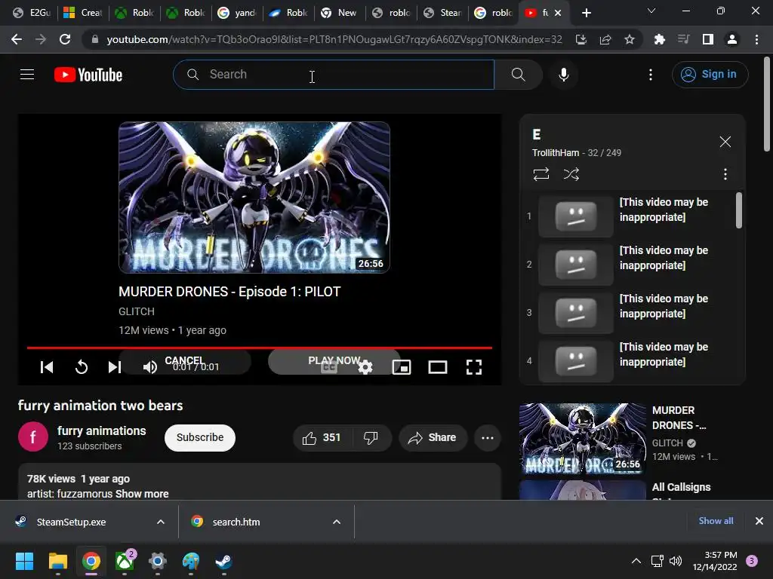Screen dimensions: 773x579
Task: Close the current YouTube tab
Action: (558, 13)
